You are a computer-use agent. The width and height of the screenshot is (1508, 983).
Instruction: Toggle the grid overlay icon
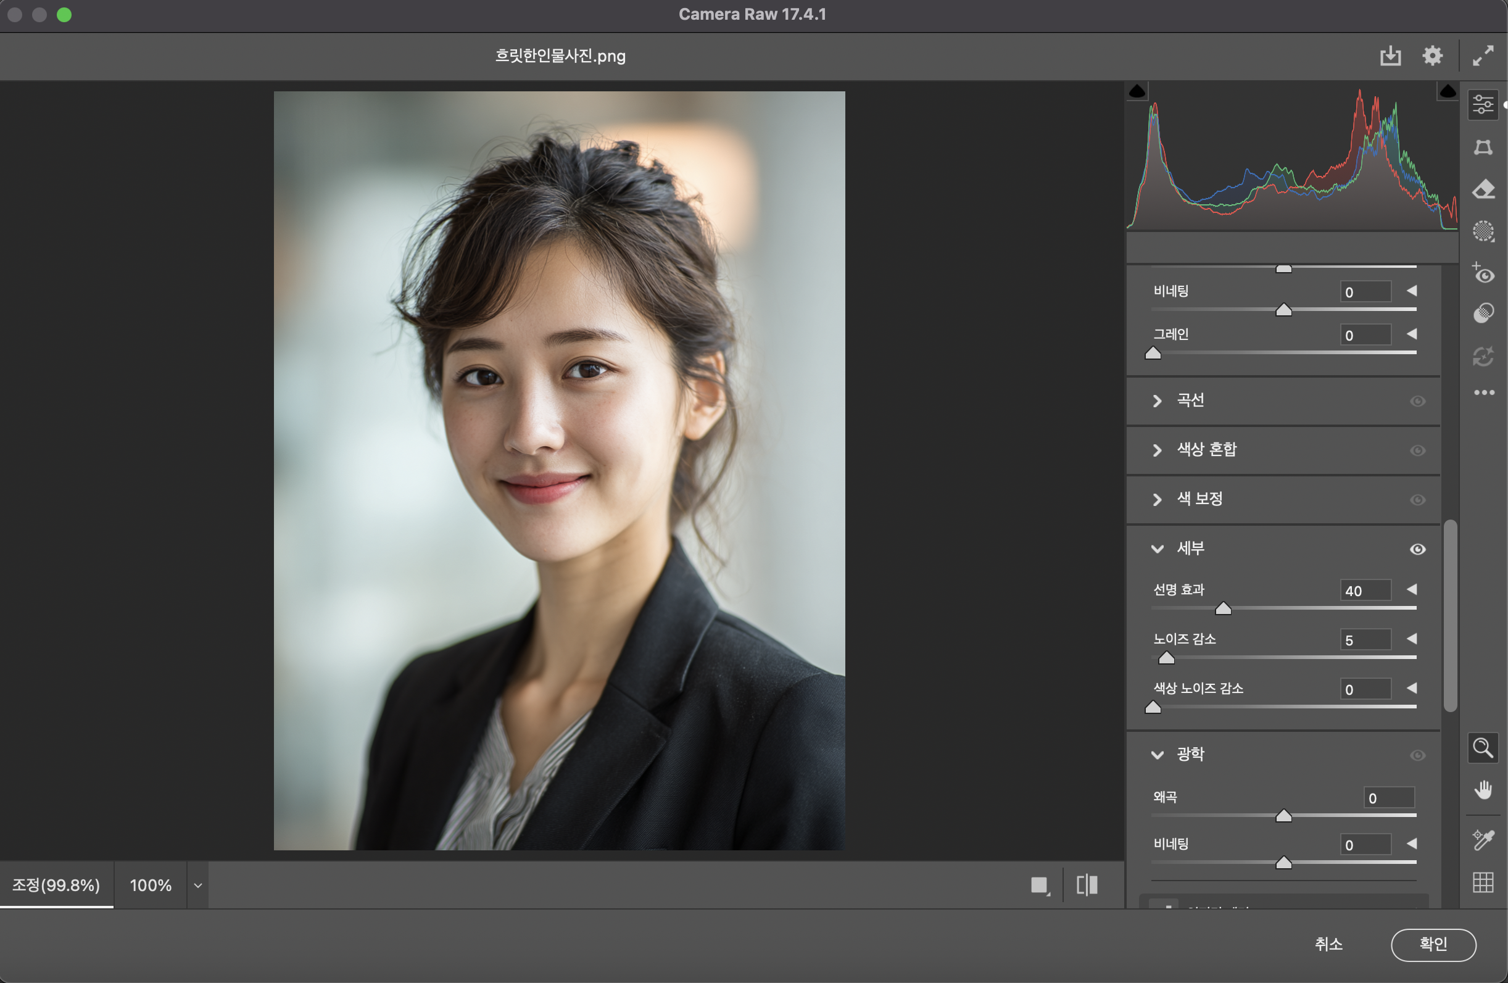click(1483, 882)
